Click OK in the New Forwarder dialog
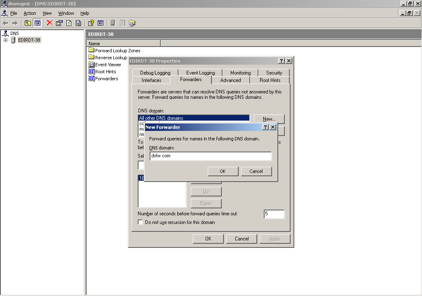Image resolution: width=422 pixels, height=296 pixels. 223,171
